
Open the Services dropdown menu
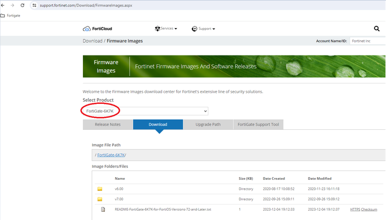pos(166,29)
